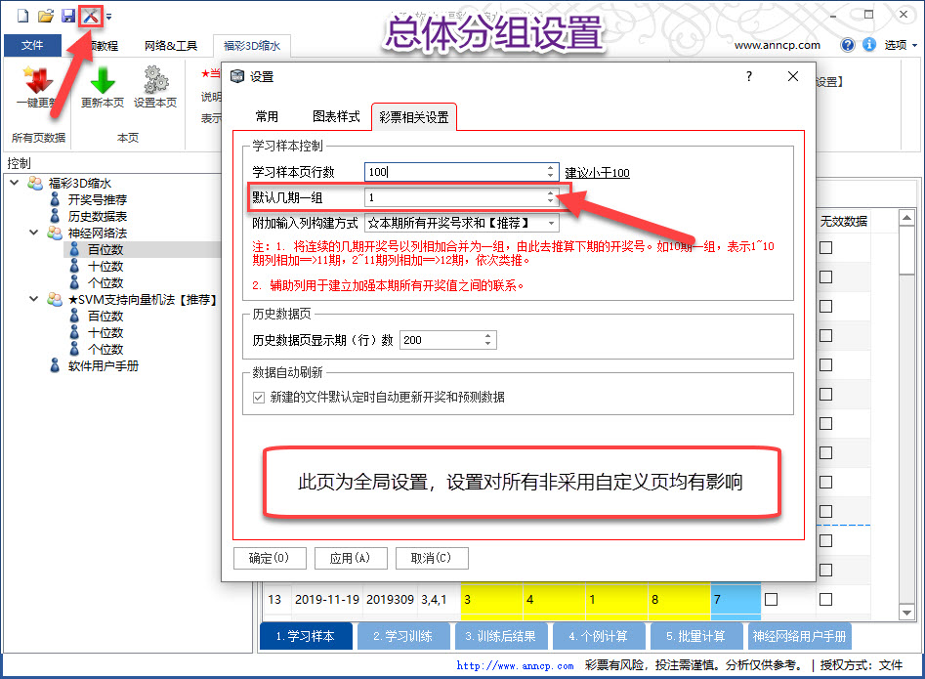The height and width of the screenshot is (679, 925).
Task: Select 百位数 under SVM支持向量机法
Action: point(105,317)
